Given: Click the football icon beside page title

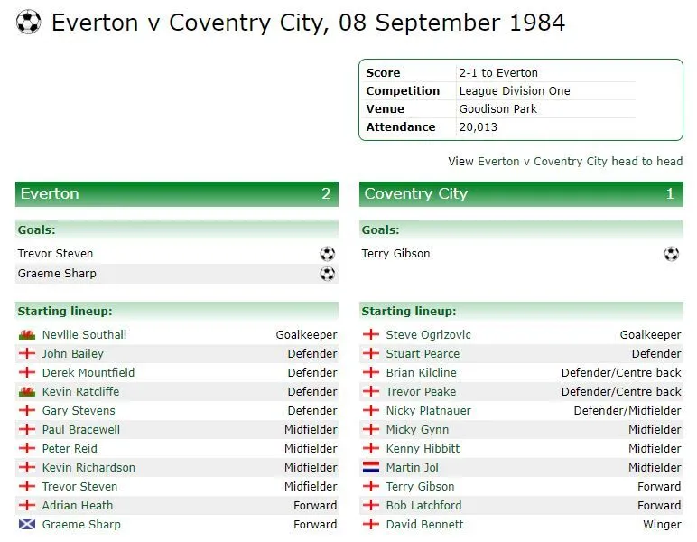Looking at the screenshot, I should [29, 23].
